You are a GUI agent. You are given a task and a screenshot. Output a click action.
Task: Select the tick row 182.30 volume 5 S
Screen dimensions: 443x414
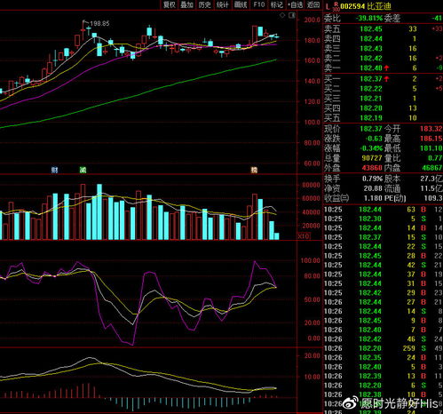(x=383, y=219)
